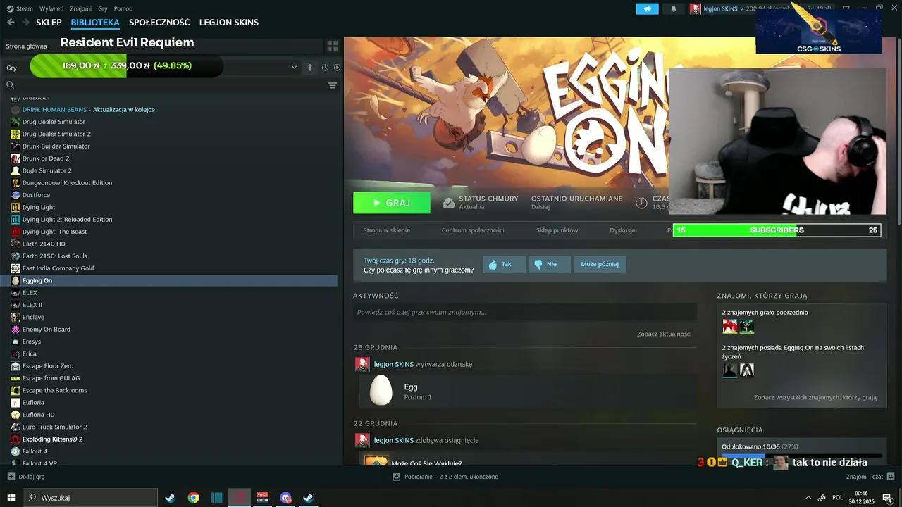Click the green GRAJ button

point(392,203)
